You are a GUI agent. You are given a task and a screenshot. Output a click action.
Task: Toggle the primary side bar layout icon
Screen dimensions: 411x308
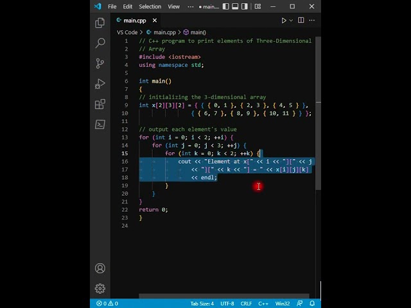tap(225, 6)
